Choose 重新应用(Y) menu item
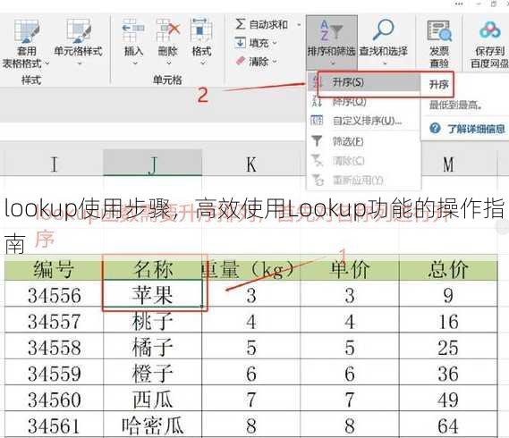Screen dimensions: 509x438 click(x=364, y=180)
